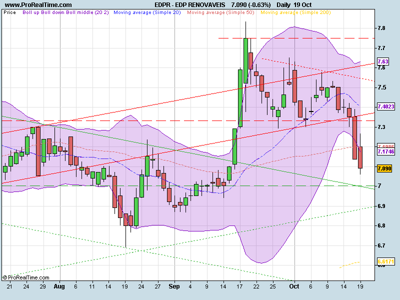Screen dimensions: 400x300
Task: Click the Aug month label on time axis
Action: [59, 286]
